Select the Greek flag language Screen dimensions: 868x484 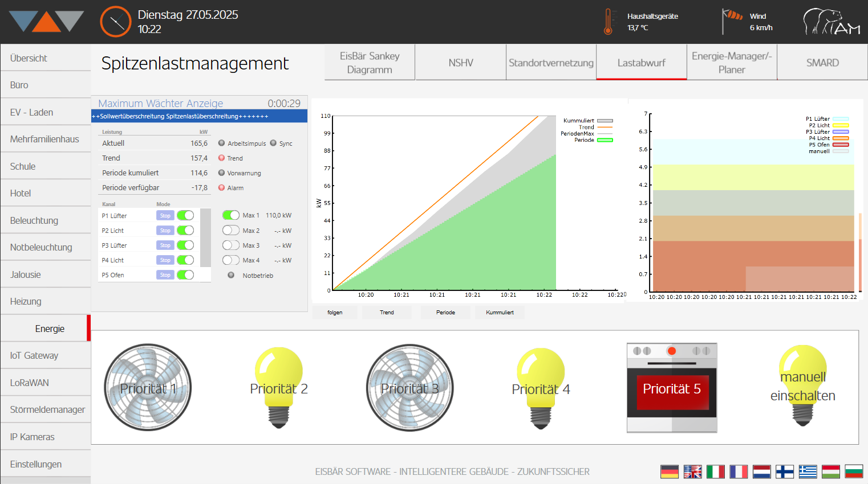808,471
